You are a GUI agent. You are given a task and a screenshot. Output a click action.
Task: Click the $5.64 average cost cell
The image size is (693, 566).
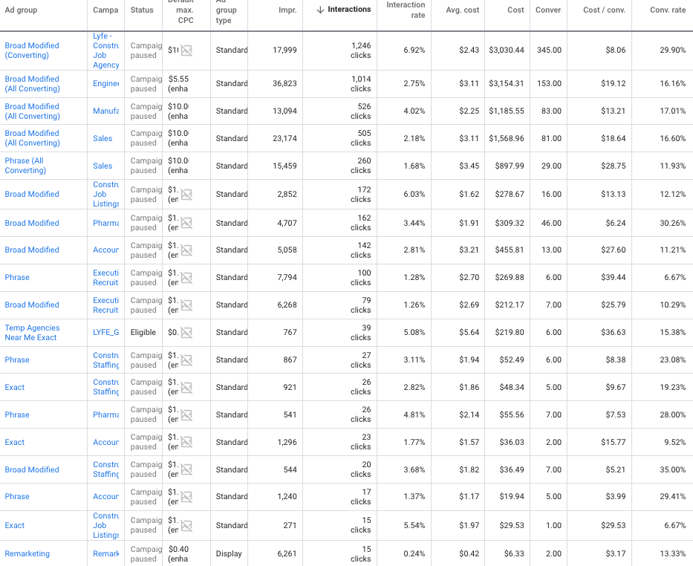(469, 332)
